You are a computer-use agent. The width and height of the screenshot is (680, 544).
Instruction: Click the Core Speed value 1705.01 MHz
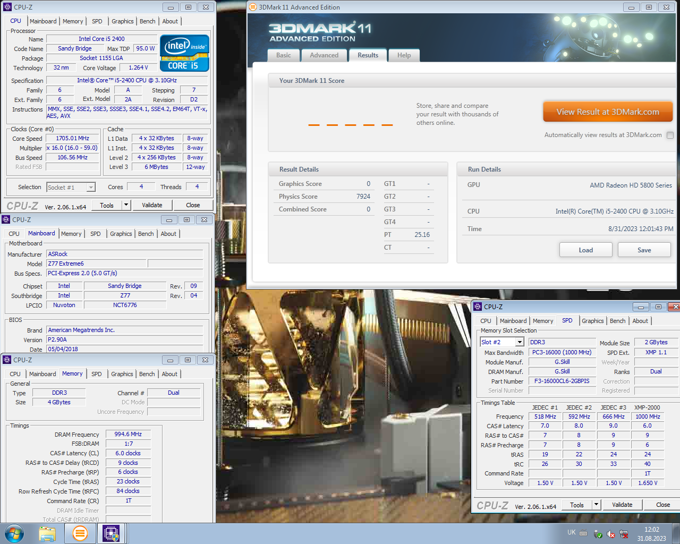coord(73,138)
